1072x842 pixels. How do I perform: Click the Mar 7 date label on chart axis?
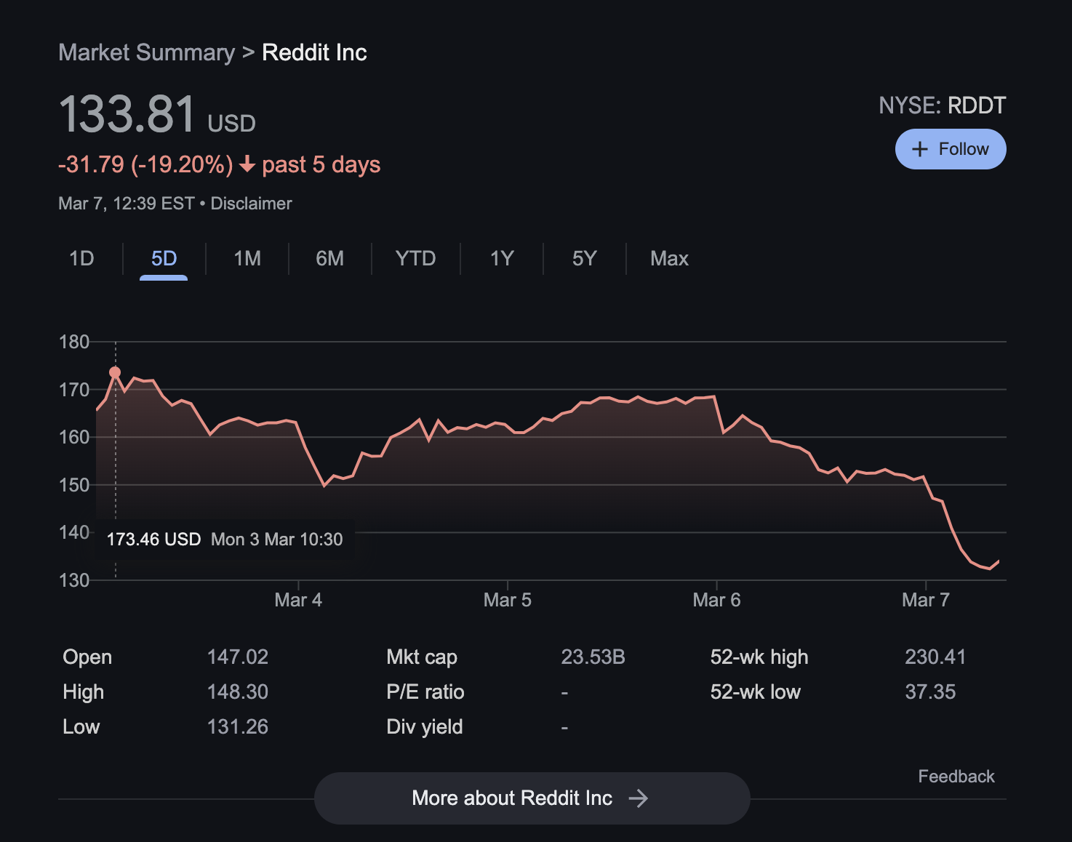tap(926, 600)
